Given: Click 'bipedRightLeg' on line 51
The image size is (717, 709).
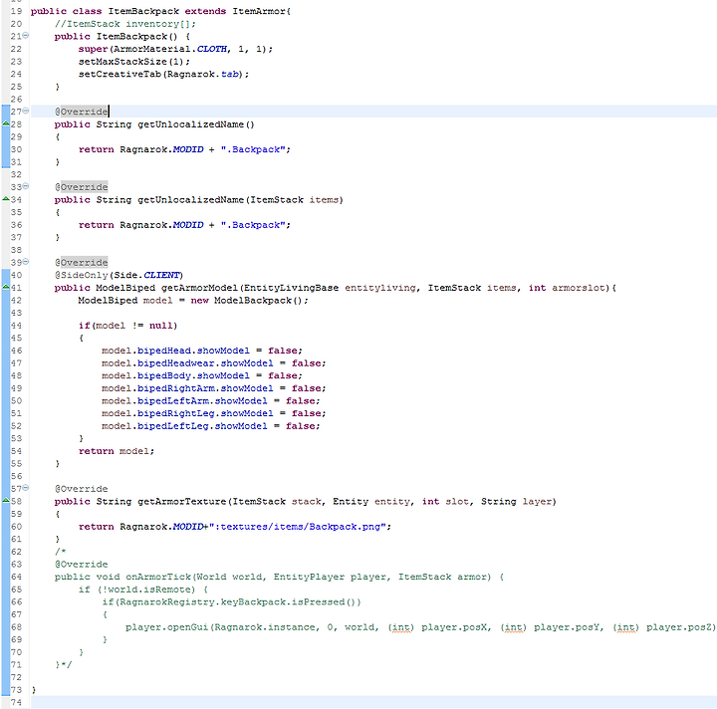Looking at the screenshot, I should coord(175,413).
